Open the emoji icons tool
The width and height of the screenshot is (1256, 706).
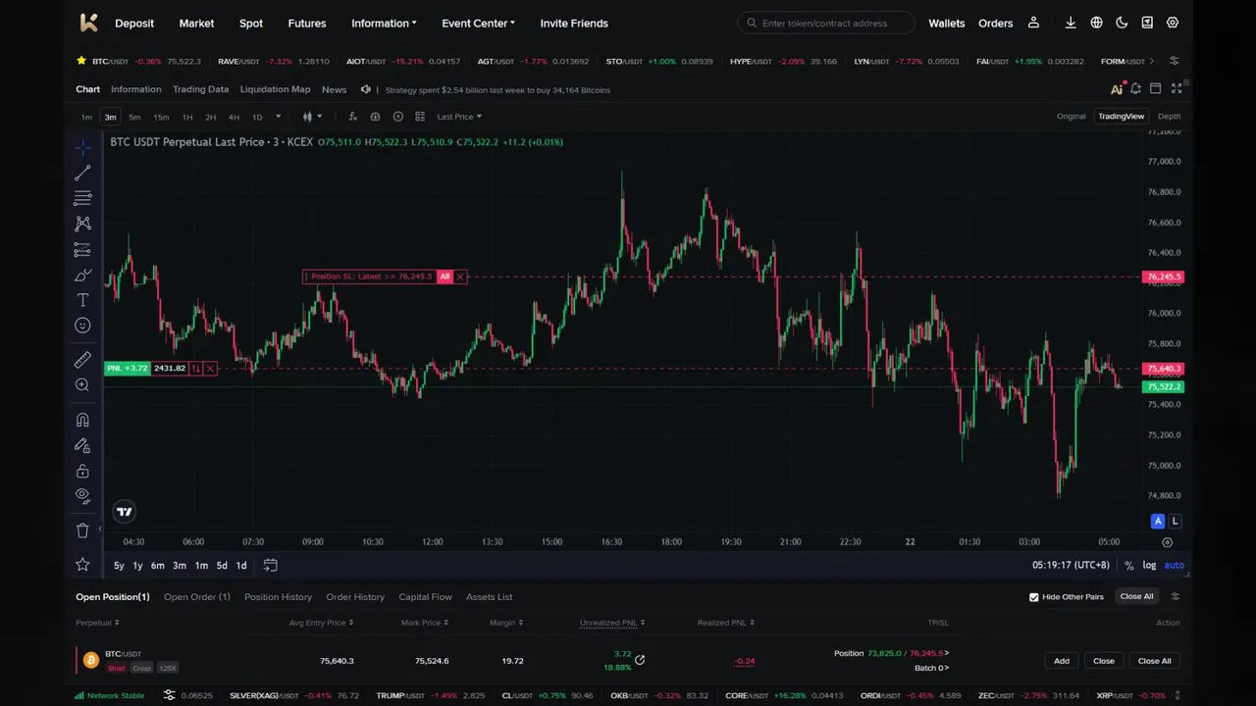click(82, 326)
